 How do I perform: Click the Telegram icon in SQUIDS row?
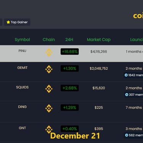tap(127, 95)
